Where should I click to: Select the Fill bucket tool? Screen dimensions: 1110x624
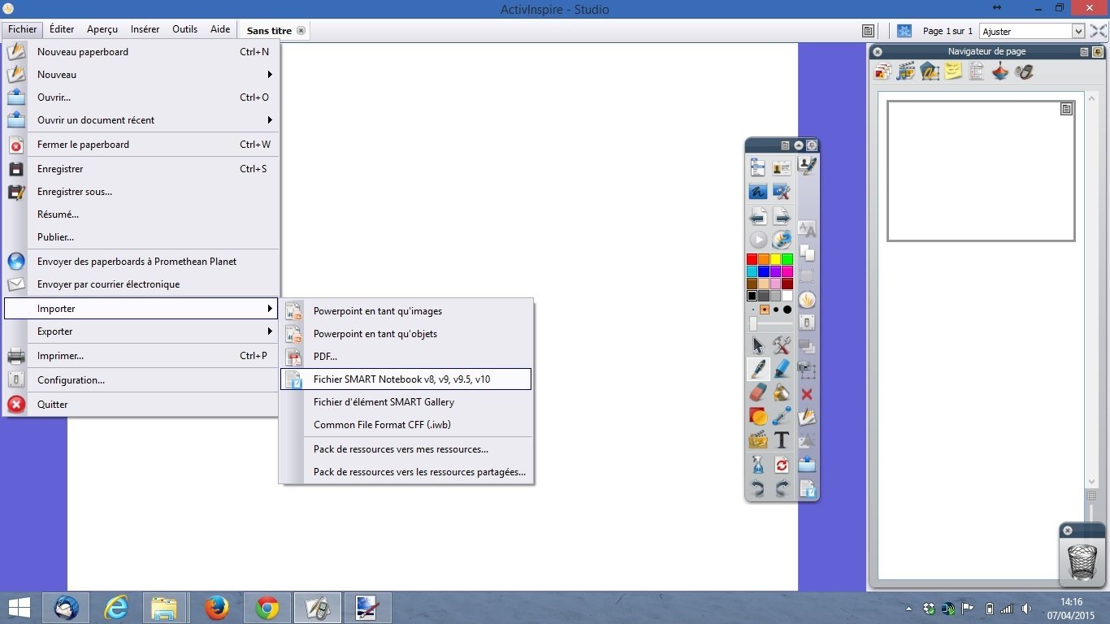pyautogui.click(x=782, y=393)
